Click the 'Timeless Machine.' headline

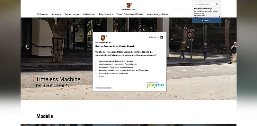59,79
